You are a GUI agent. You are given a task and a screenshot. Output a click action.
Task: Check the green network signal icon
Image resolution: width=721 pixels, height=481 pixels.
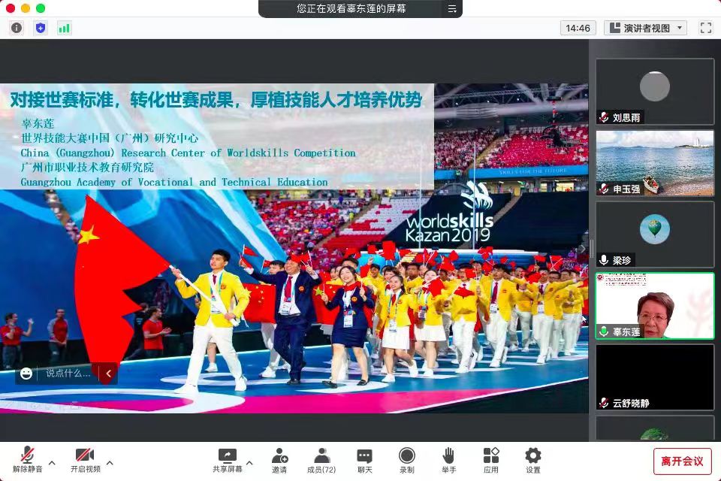point(64,28)
